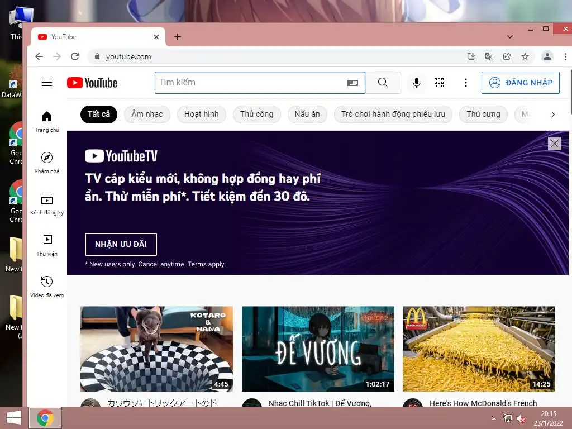Click the Japanese otter video title
This screenshot has height=429, width=572.
click(x=162, y=403)
